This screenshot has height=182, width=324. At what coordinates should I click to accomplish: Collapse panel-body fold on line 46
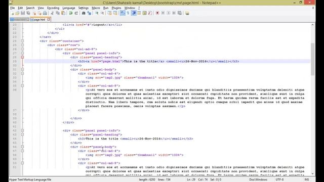(x=22, y=147)
